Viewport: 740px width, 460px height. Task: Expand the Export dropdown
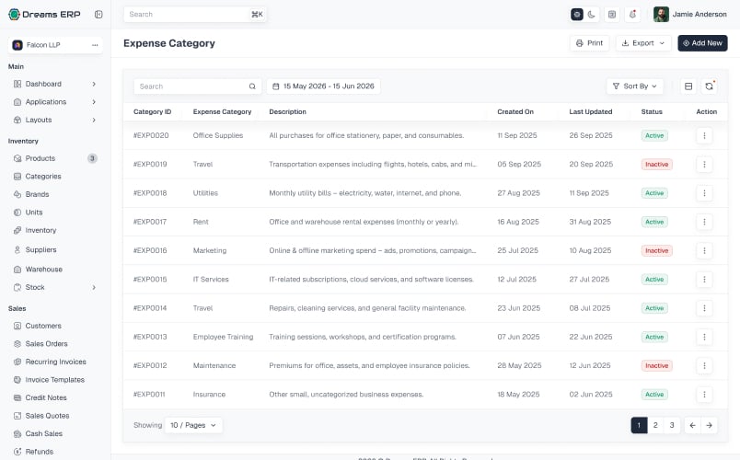pos(643,43)
